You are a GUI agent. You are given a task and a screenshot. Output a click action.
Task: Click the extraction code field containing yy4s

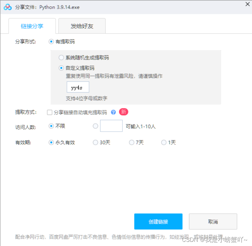(x=78, y=87)
